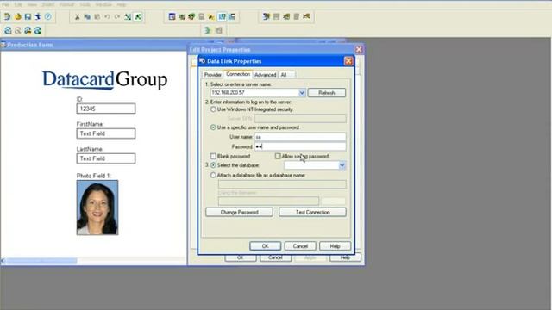Click the Undo arrow icon
552x310 pixels.
pos(107,16)
